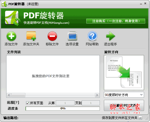Open the 90度顺时针方向 rotation dropdown

pyautogui.click(x=124, y=95)
